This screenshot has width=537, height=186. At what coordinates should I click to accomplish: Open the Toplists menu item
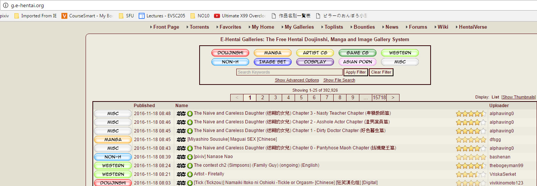[x=334, y=27]
